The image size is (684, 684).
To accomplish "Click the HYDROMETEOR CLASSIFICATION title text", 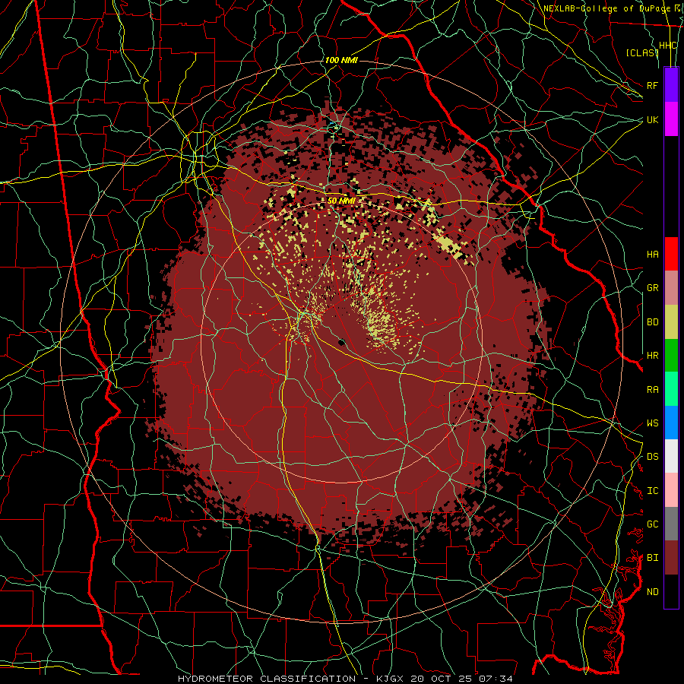I will click(267, 679).
